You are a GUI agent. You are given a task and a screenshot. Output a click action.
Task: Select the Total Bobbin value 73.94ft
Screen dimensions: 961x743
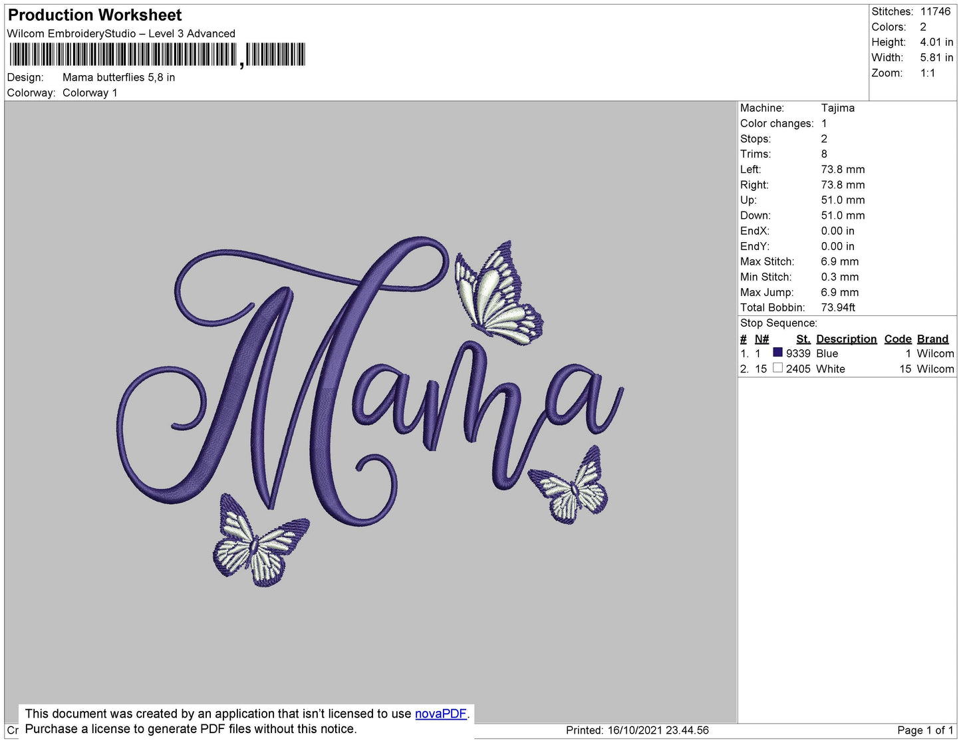(x=839, y=307)
